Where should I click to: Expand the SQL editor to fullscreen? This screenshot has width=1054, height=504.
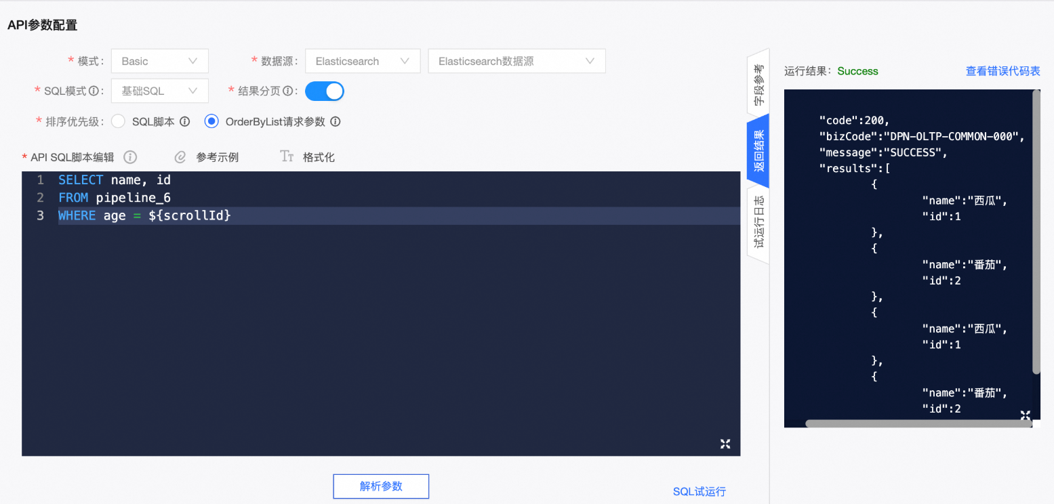click(725, 444)
